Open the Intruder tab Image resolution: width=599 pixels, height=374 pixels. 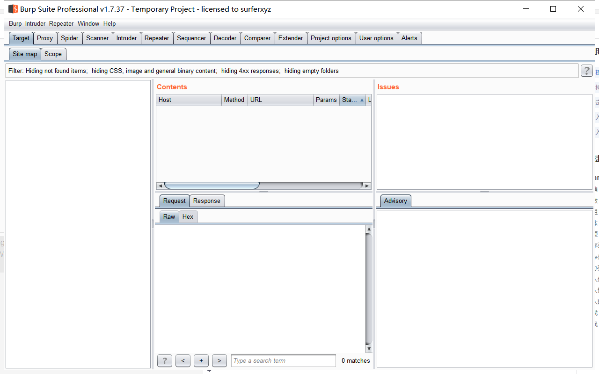(x=127, y=38)
